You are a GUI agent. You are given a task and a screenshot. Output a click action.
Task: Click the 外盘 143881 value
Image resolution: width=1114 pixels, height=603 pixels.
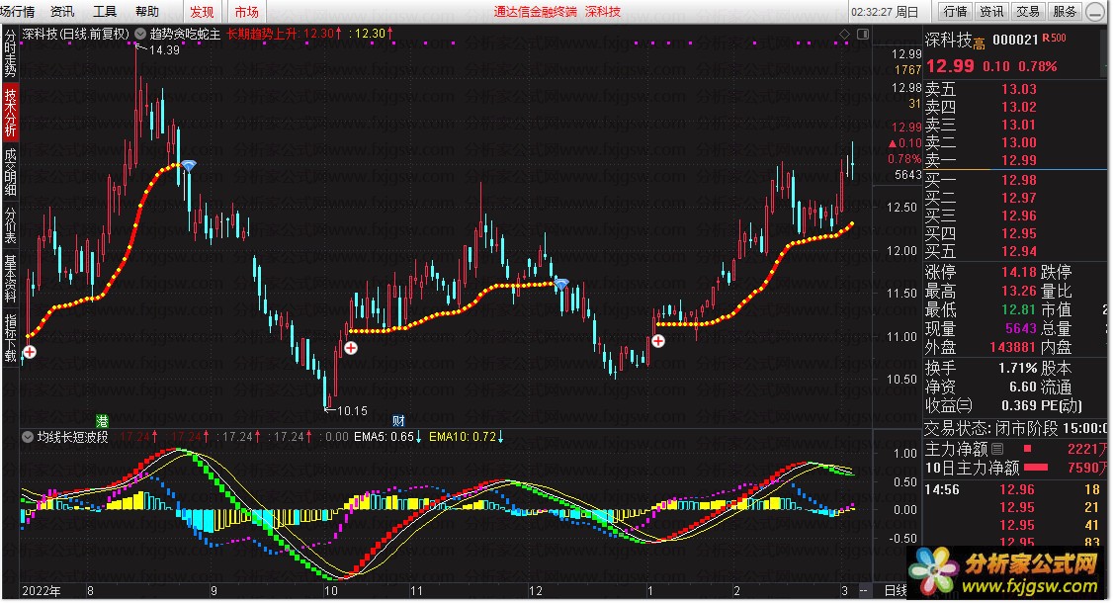pos(1012,348)
